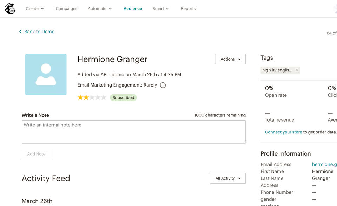Screen dimensions: 337x206
Task: Filter feed with All Activity dropdown
Action: point(228,178)
